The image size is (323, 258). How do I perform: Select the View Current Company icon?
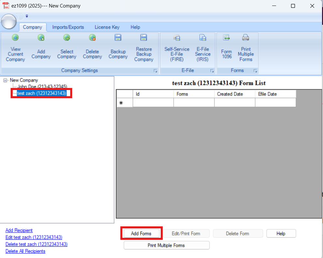tap(15, 47)
